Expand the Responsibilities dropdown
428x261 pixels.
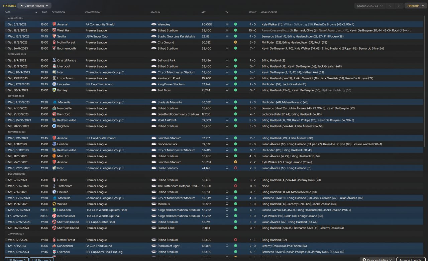[x=377, y=260]
